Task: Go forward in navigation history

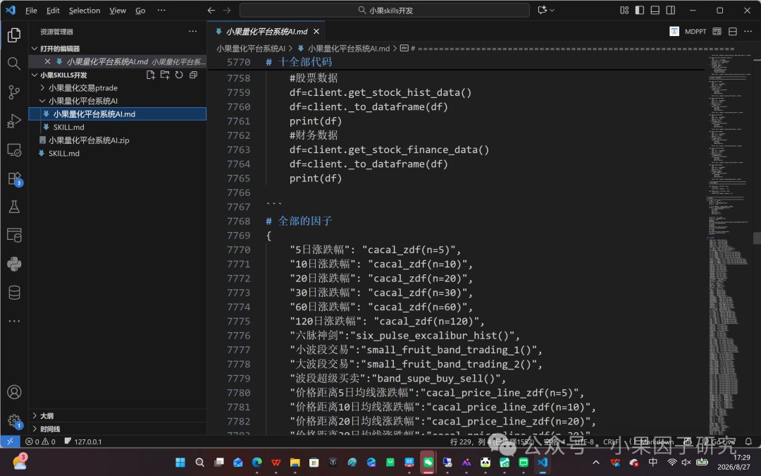Action: click(227, 10)
